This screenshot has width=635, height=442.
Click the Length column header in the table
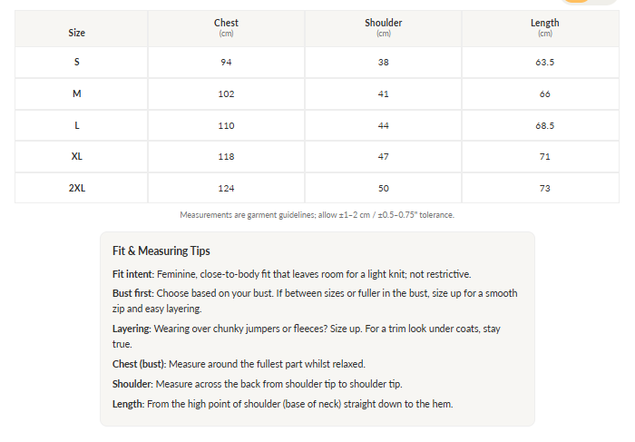[x=544, y=24]
